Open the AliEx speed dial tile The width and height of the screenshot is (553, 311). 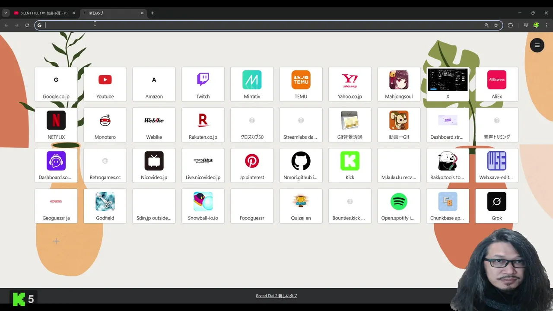(497, 84)
